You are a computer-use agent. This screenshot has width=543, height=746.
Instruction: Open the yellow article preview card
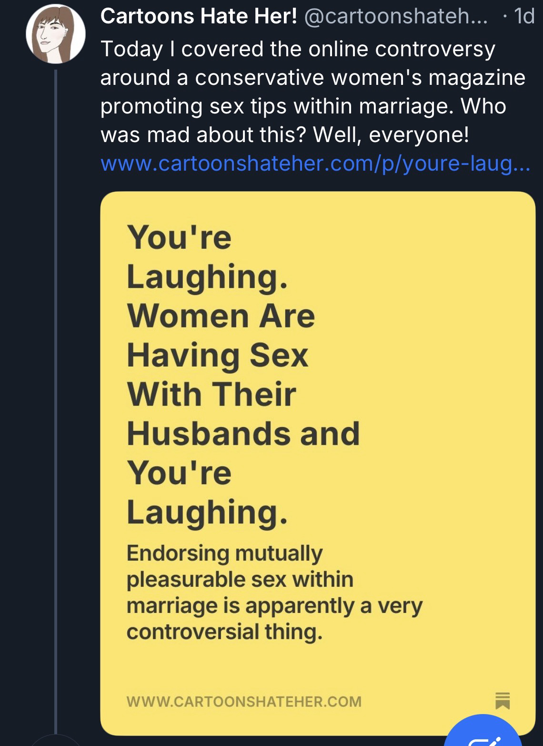(318, 462)
